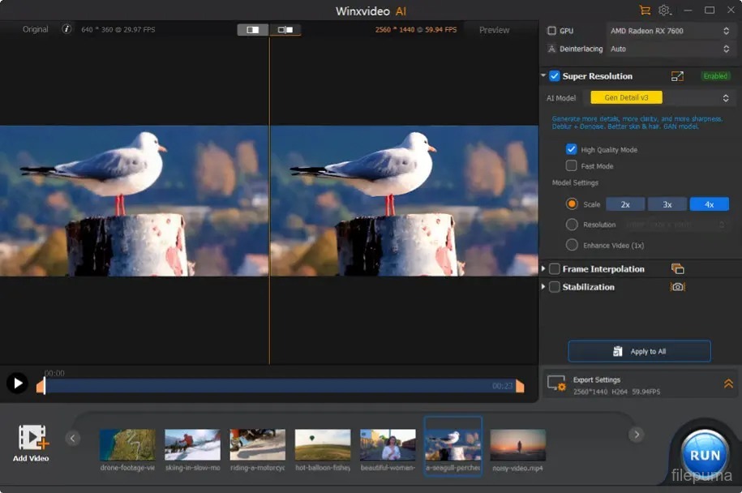Click the shopping cart icon
Screen dimensions: 742x493
(645, 11)
